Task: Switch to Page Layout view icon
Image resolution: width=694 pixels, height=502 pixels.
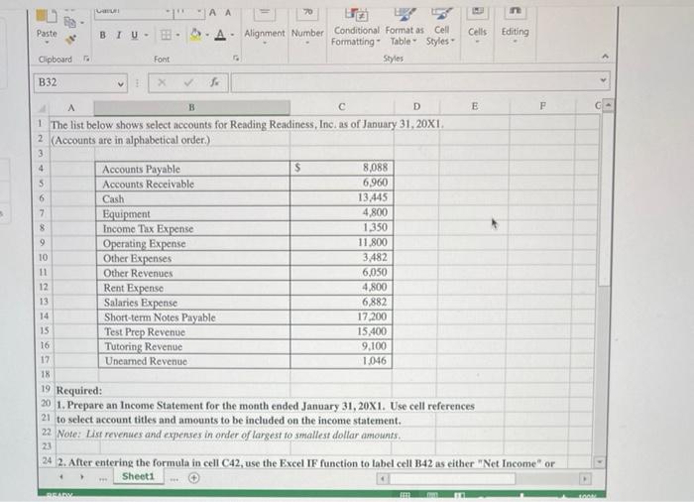Action: click(432, 494)
